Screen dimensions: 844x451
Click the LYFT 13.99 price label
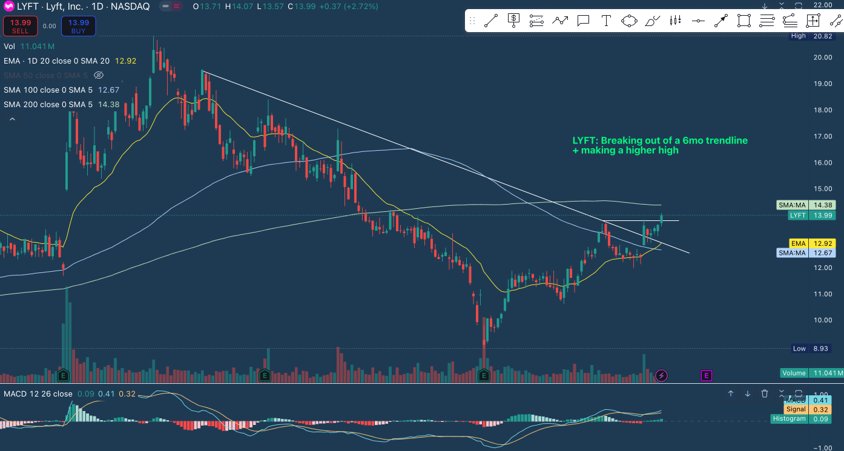point(812,215)
